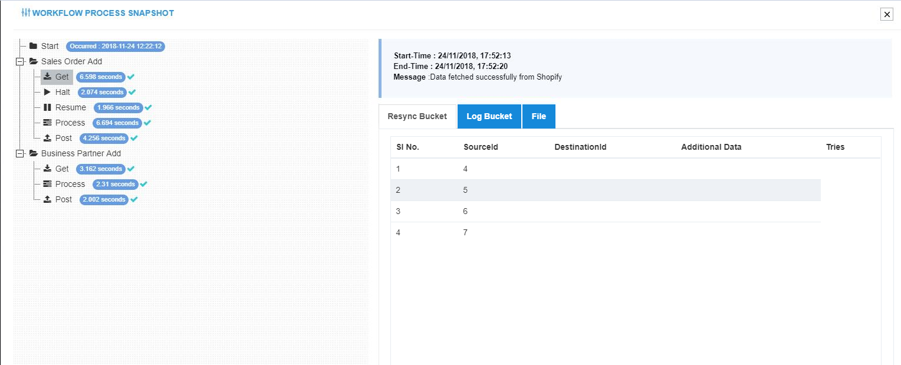Click the SourceId column header
The image size is (901, 365).
point(481,147)
